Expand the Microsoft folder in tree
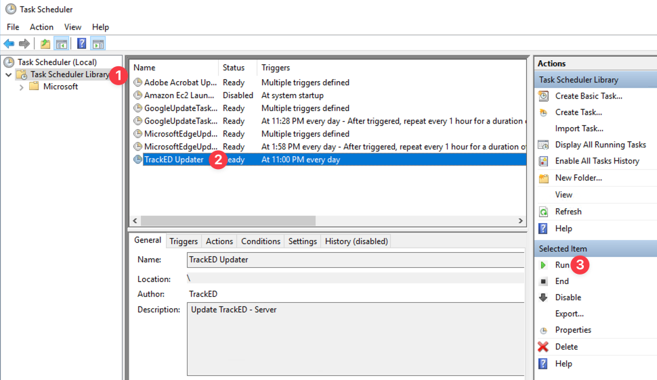 (x=22, y=87)
